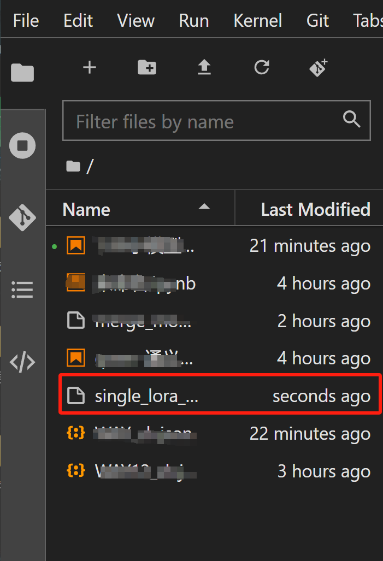This screenshot has width=383, height=561.
Task: Show the Table of Contents panel
Action: point(22,290)
